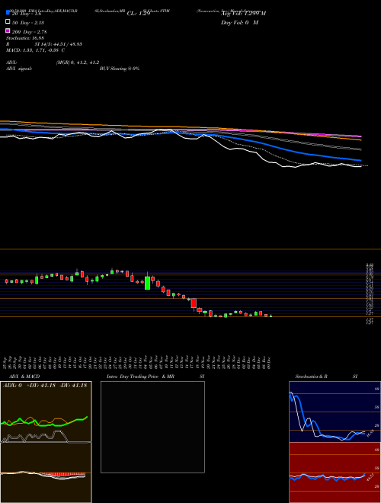Click the 'Avg Vol: 1.299 M' text
Screen dimensions: 381x503
click(243, 14)
